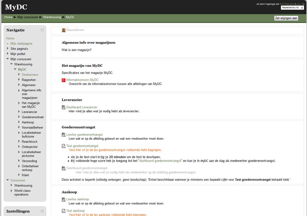
Task: Click the page icon beside Leerles aankoop
Action: 64,200
